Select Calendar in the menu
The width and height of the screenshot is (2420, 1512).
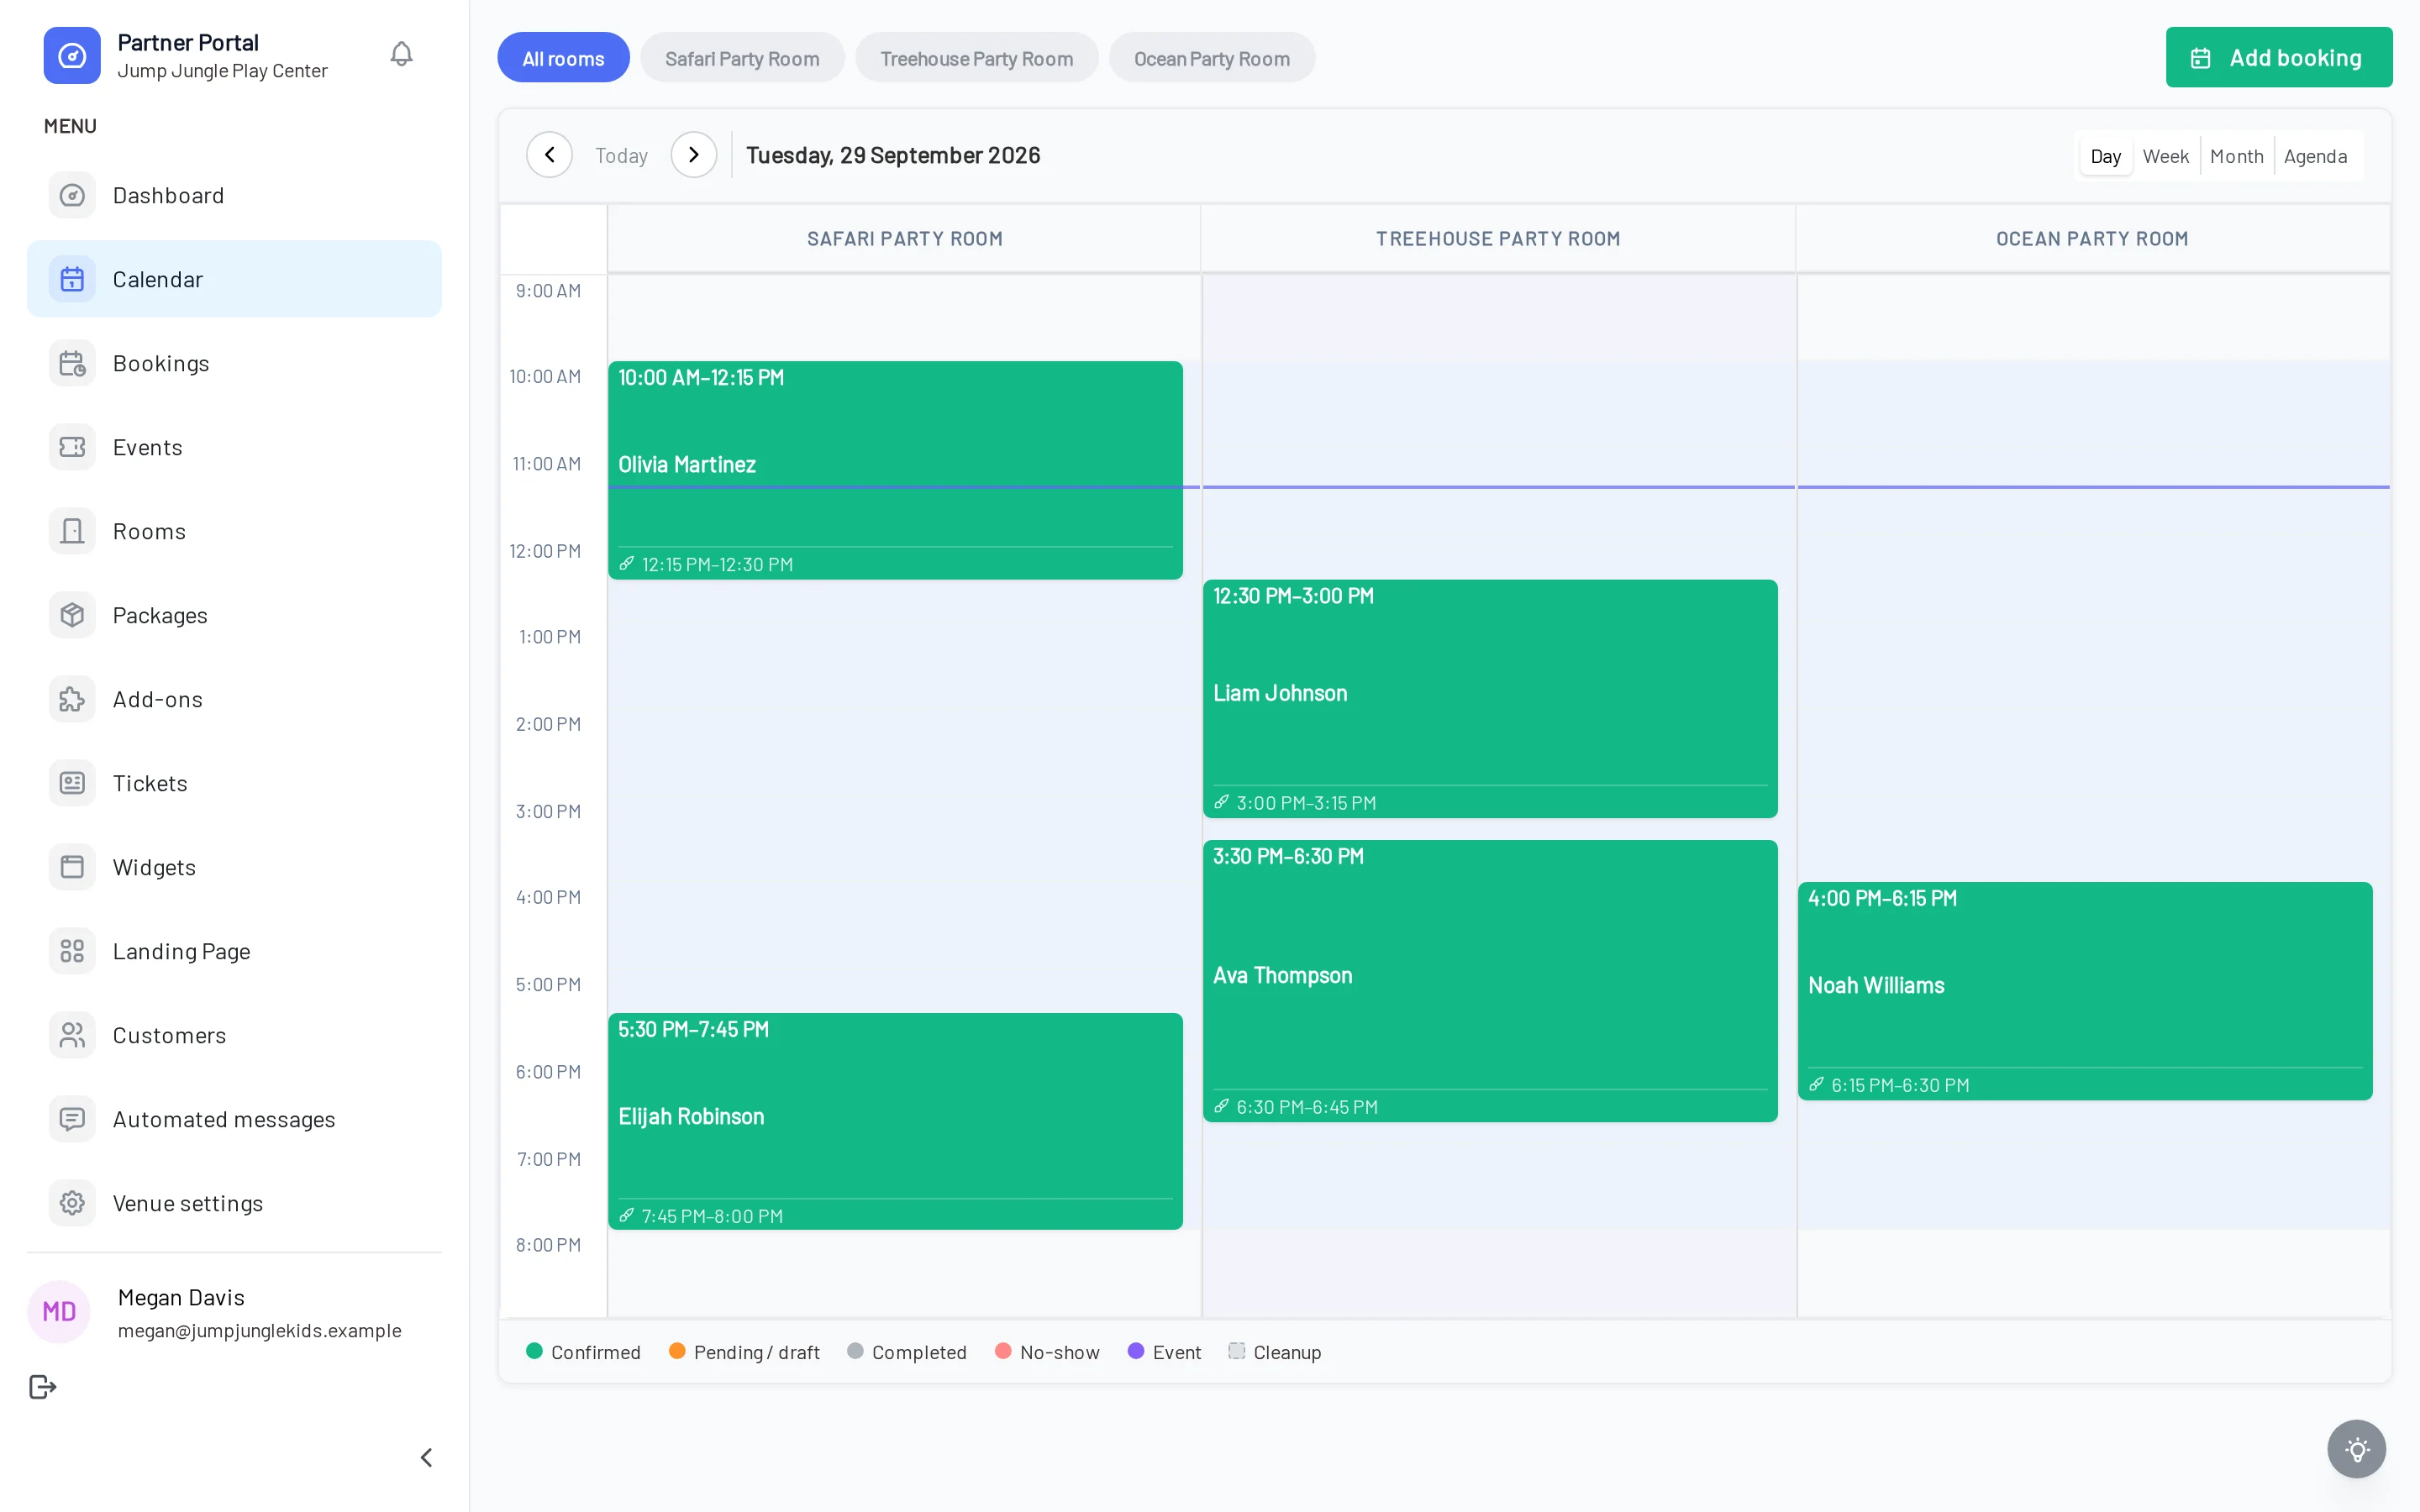[234, 279]
